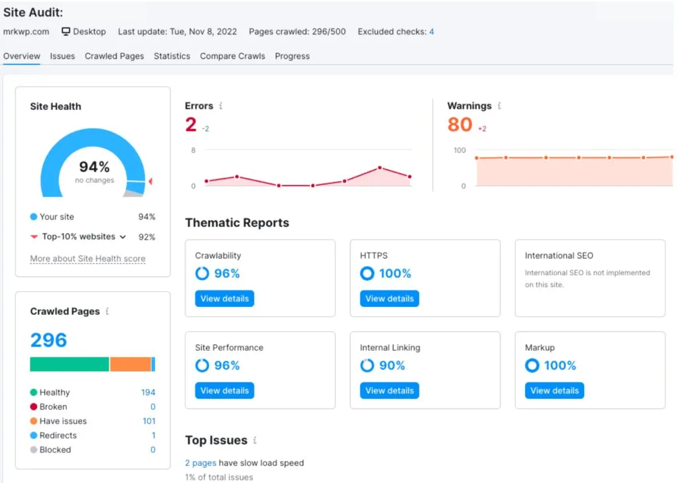The image size is (678, 483).
Task: Open the Progress tab
Action: pyautogui.click(x=292, y=56)
